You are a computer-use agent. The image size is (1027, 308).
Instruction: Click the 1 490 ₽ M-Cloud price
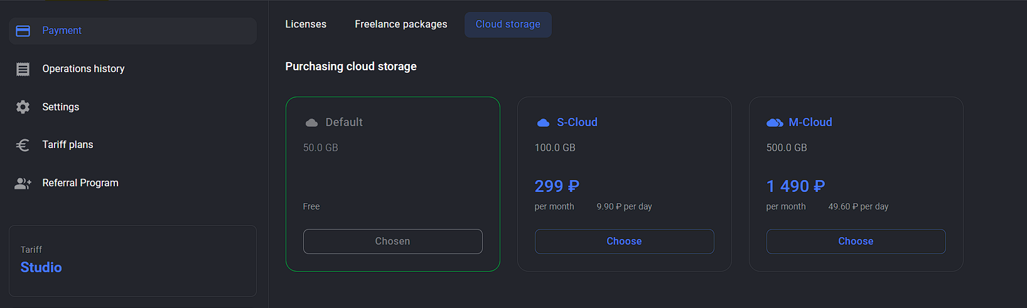point(795,186)
